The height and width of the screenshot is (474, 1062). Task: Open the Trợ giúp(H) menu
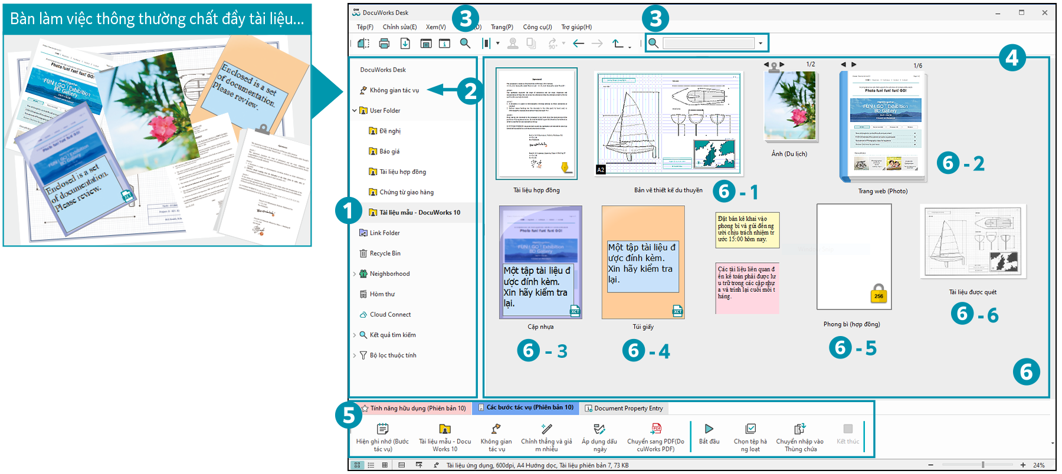tap(576, 27)
